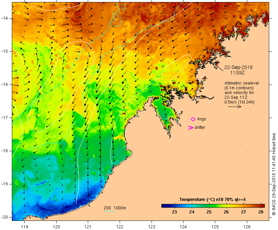
Task: Click the -14 latitude axis label
Action: [4, 18]
